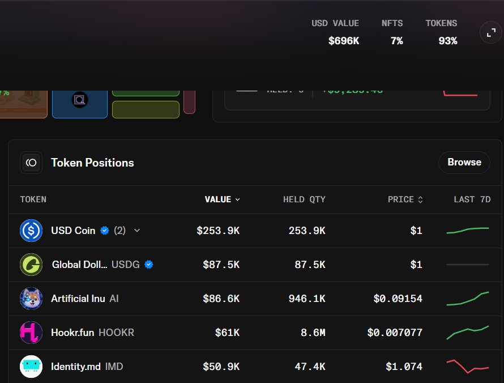Open the Artificial Inu token avatar
The height and width of the screenshot is (383, 504).
point(31,299)
